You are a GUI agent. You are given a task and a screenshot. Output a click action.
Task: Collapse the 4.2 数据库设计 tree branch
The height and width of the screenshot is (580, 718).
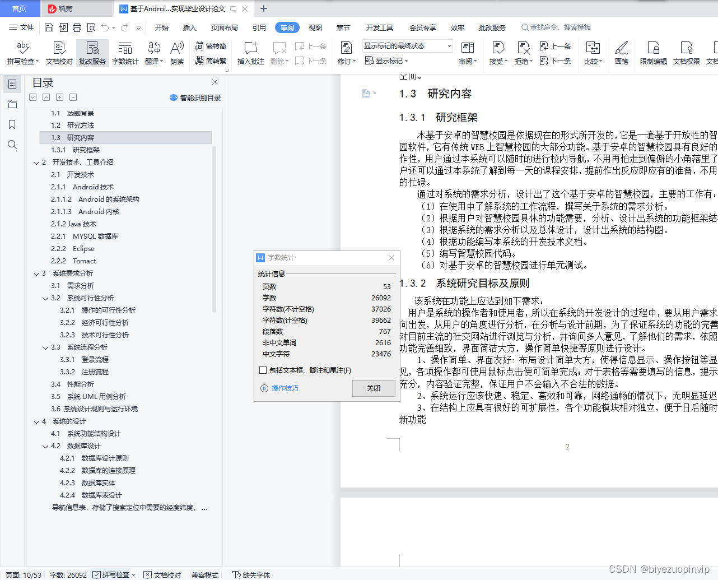45,446
